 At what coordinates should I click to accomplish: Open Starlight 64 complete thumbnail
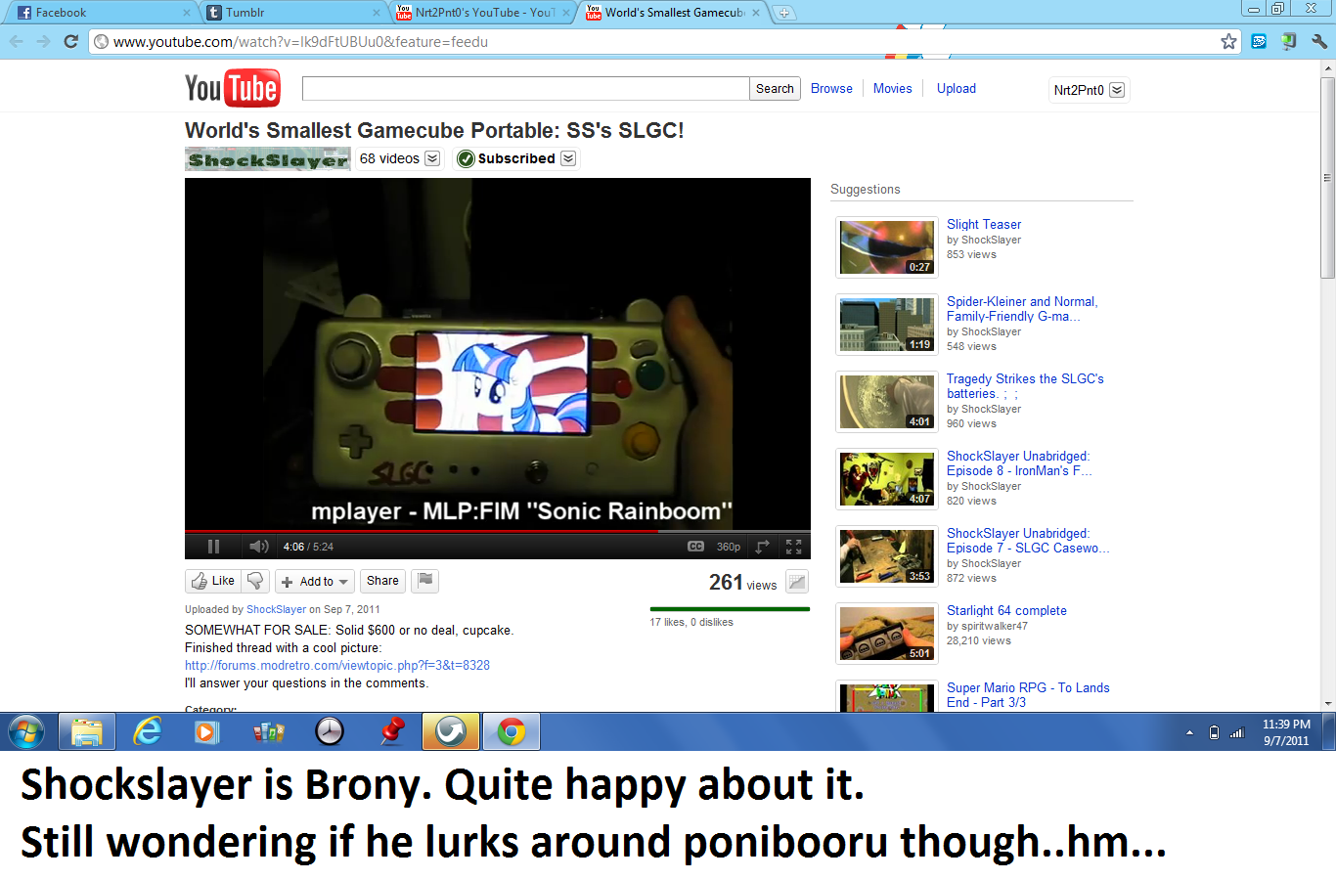coord(887,634)
